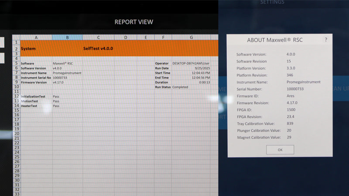This screenshot has width=349, height=196.
Task: Select the Firmware Version v4.17.0 cell
Action: click(67, 82)
